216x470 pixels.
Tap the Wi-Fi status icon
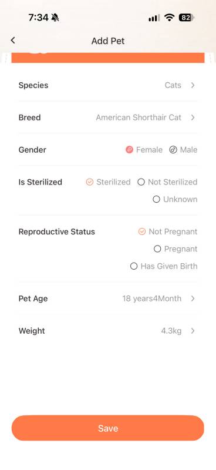(170, 18)
